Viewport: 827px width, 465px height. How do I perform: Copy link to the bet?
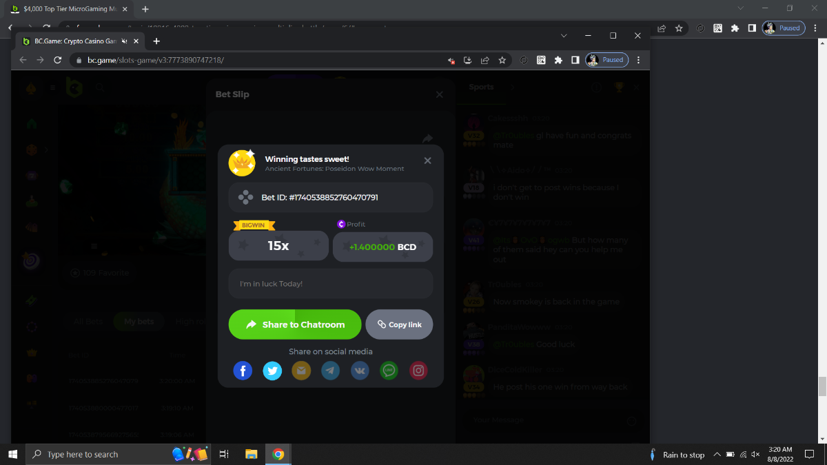(399, 324)
